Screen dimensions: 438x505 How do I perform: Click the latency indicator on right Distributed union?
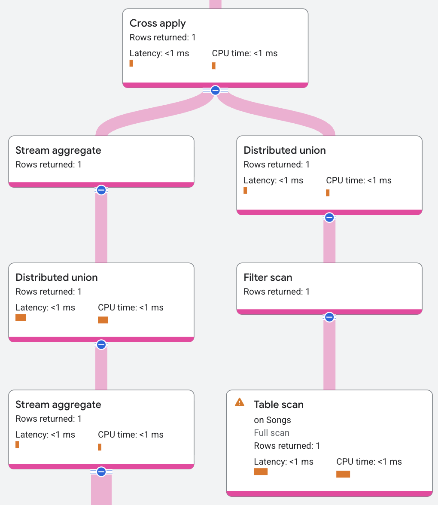pos(245,191)
